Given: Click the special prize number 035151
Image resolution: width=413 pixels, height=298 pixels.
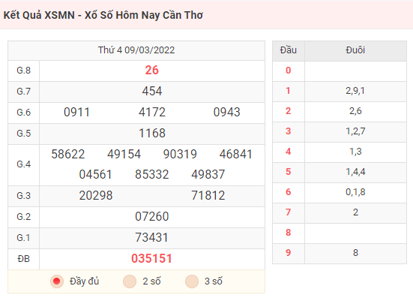Looking at the screenshot, I should [151, 258].
